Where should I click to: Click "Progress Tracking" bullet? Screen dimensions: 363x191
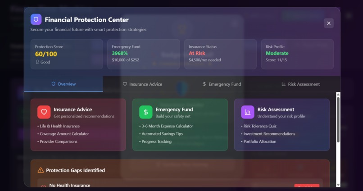156,141
